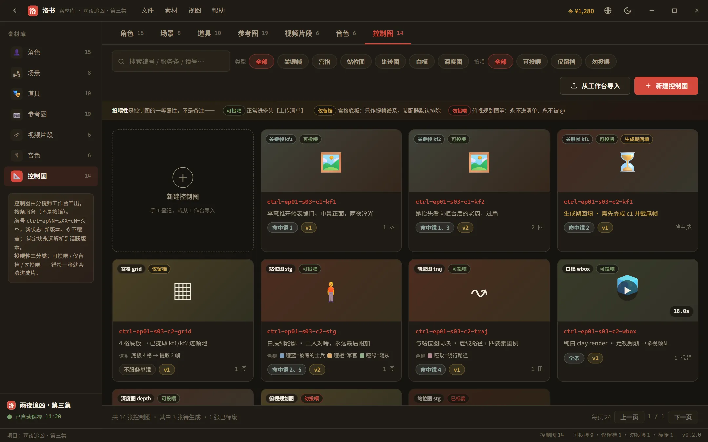Open sidebar 视频片段 clip icon

pos(17,135)
